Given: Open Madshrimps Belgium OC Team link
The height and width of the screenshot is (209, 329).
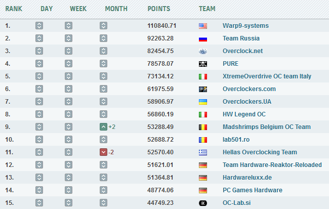Looking at the screenshot, I should [267, 127].
